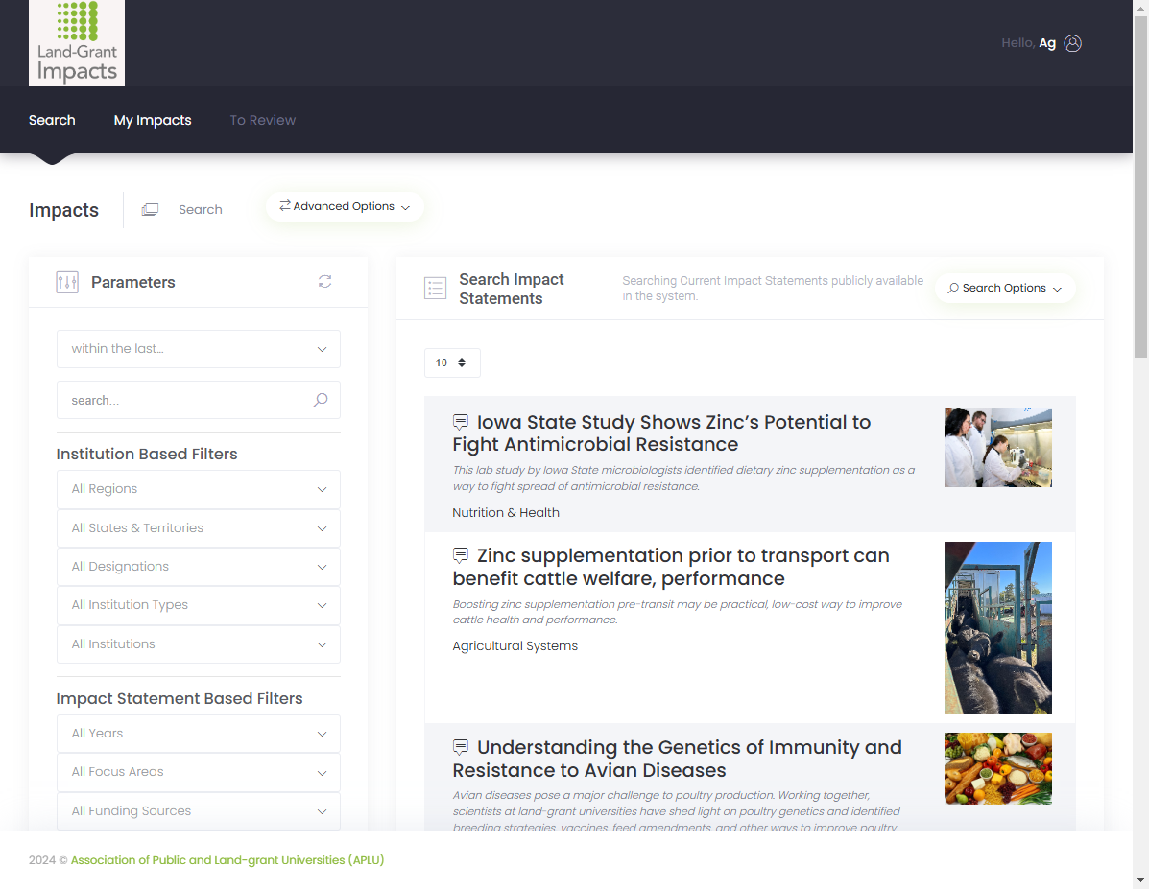Click the APLU footer link
Viewport: 1149px width, 889px height.
click(x=227, y=859)
